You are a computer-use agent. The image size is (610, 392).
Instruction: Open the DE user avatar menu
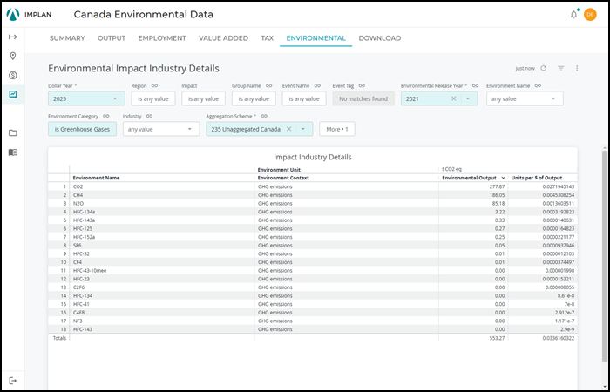pyautogui.click(x=590, y=15)
